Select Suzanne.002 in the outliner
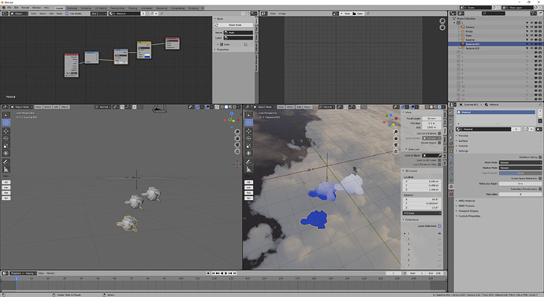 pos(472,49)
